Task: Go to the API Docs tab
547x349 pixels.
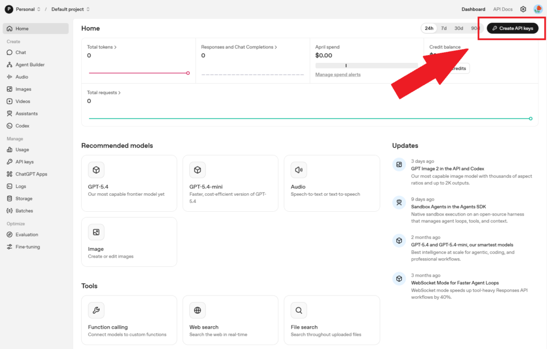Action: (503, 9)
